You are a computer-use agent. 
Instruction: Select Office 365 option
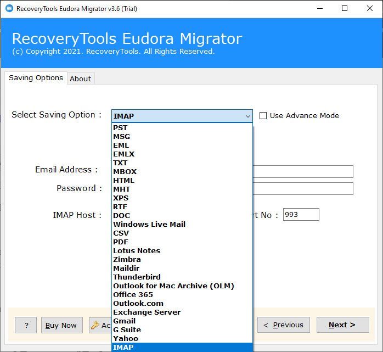182,295
